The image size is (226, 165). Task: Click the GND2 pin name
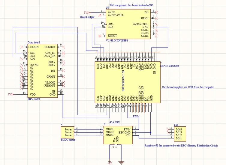pyautogui.click(x=145, y=30)
